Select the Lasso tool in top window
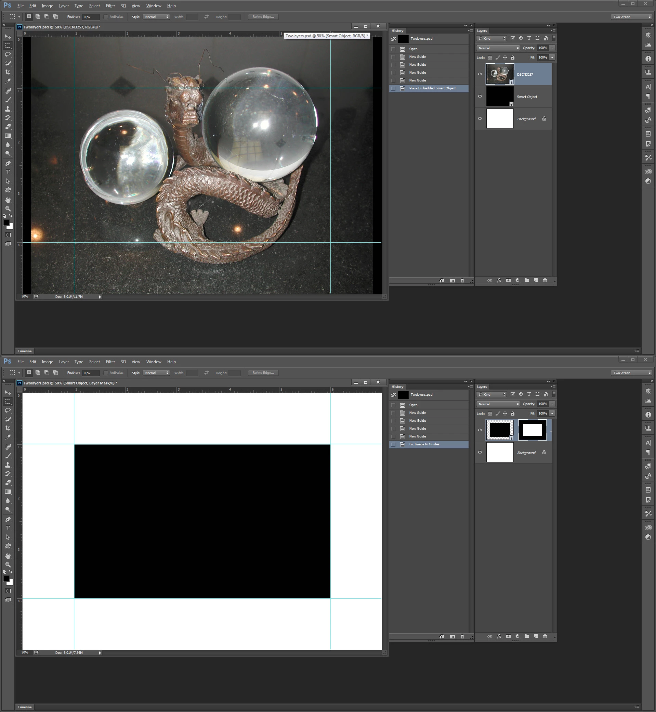 [8, 54]
